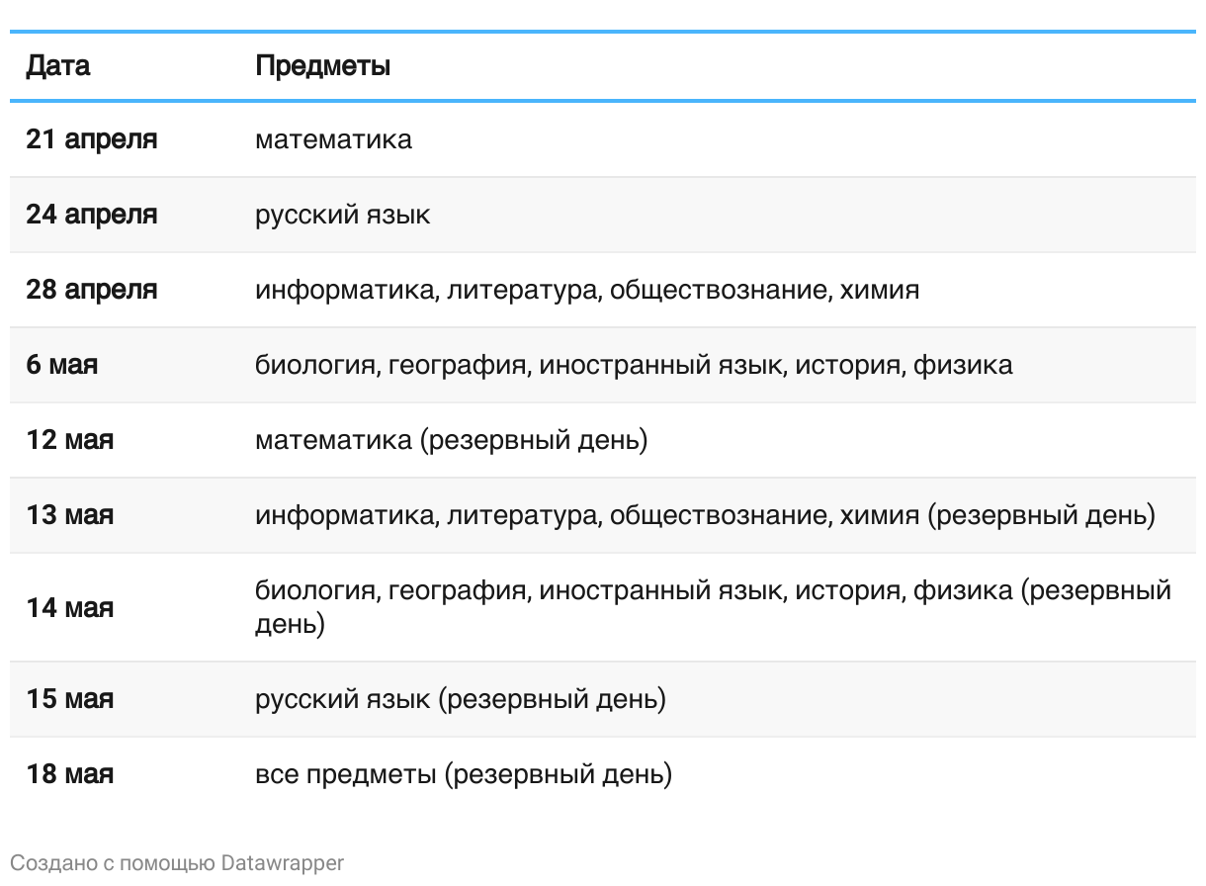Click the "6 мая" date cell
This screenshot has height=886, width=1206.
click(61, 365)
